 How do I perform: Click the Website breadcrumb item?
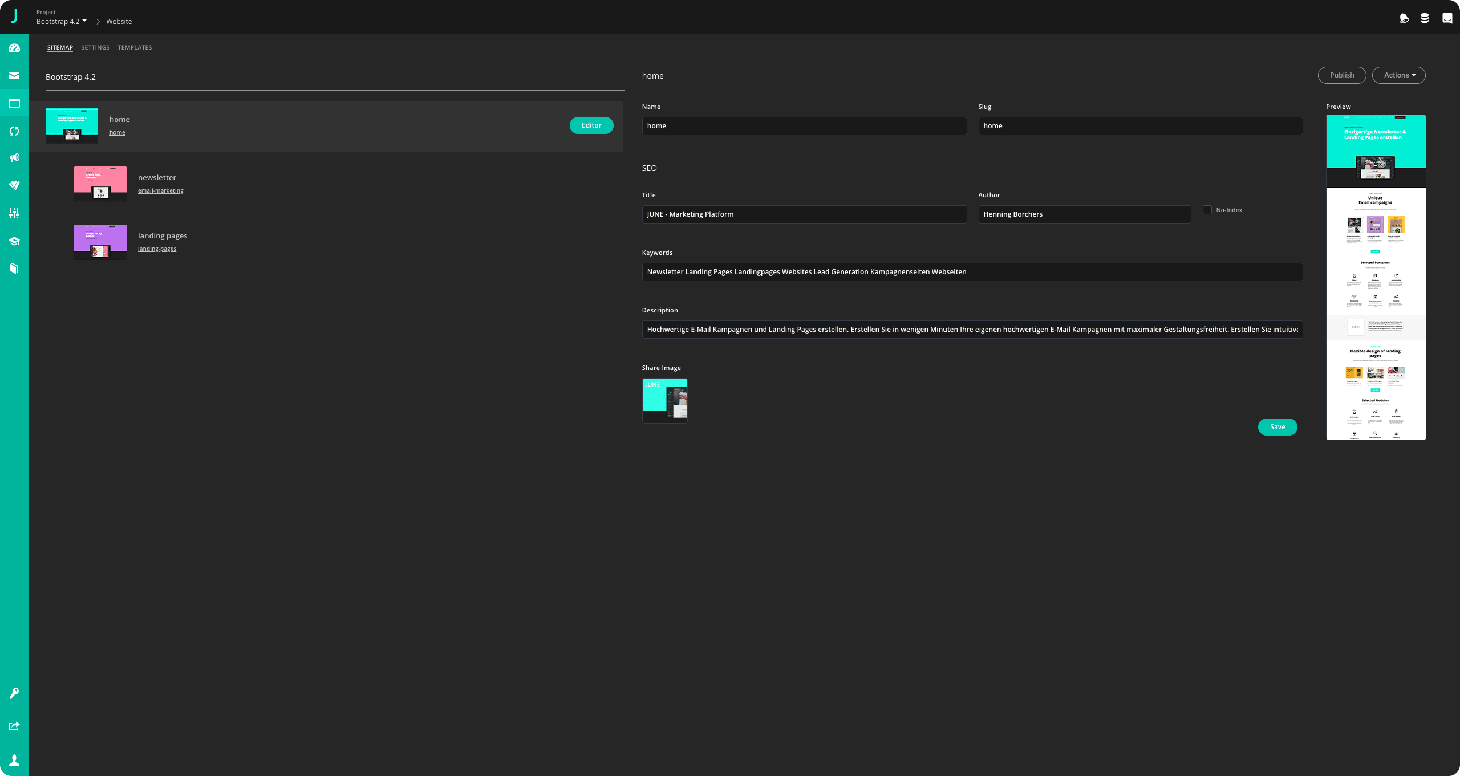(119, 22)
